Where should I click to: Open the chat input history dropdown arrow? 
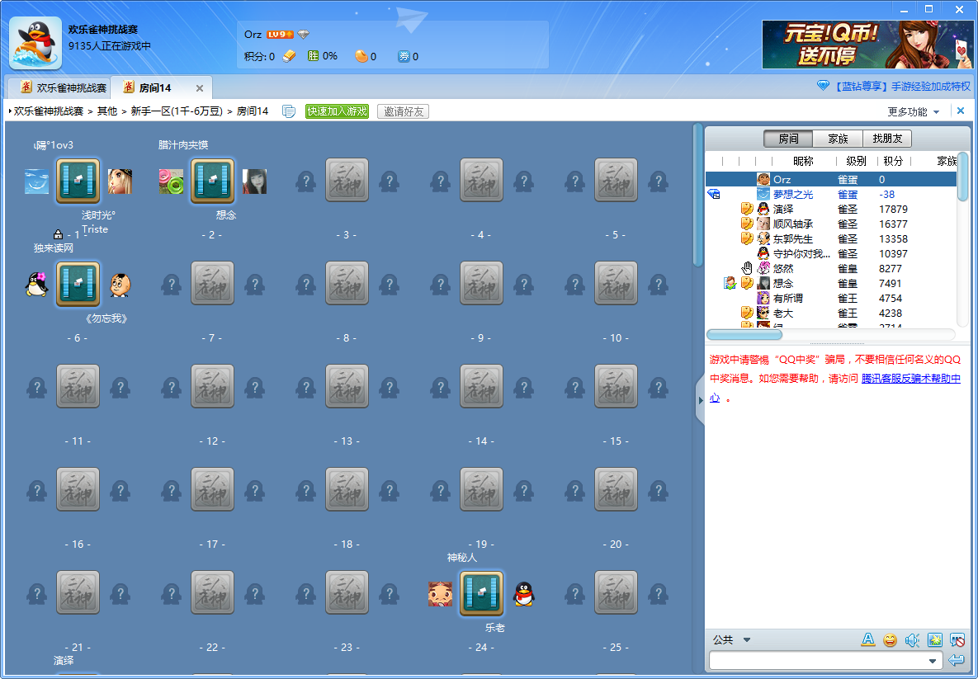click(933, 661)
